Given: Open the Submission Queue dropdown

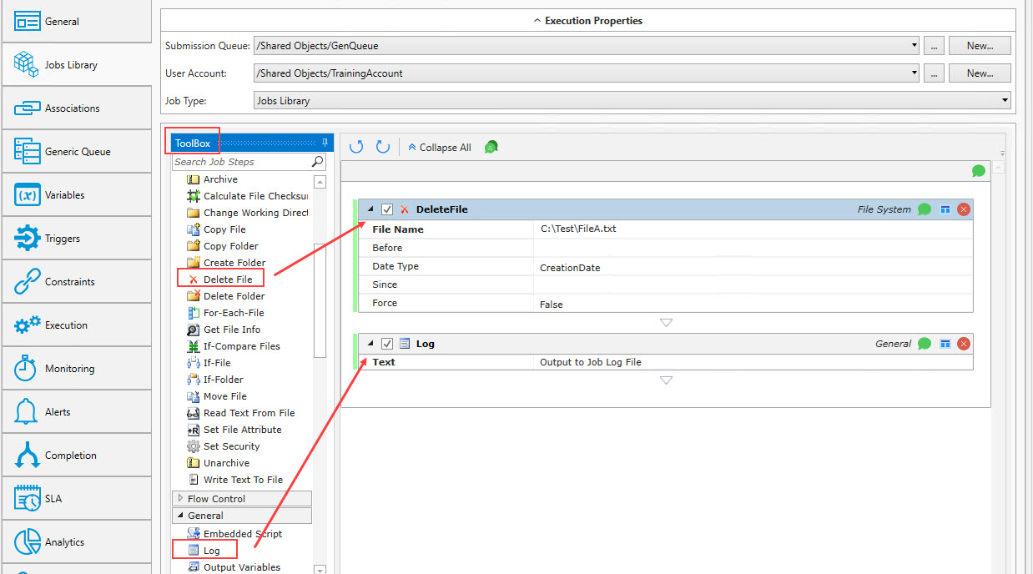Looking at the screenshot, I should [x=915, y=46].
